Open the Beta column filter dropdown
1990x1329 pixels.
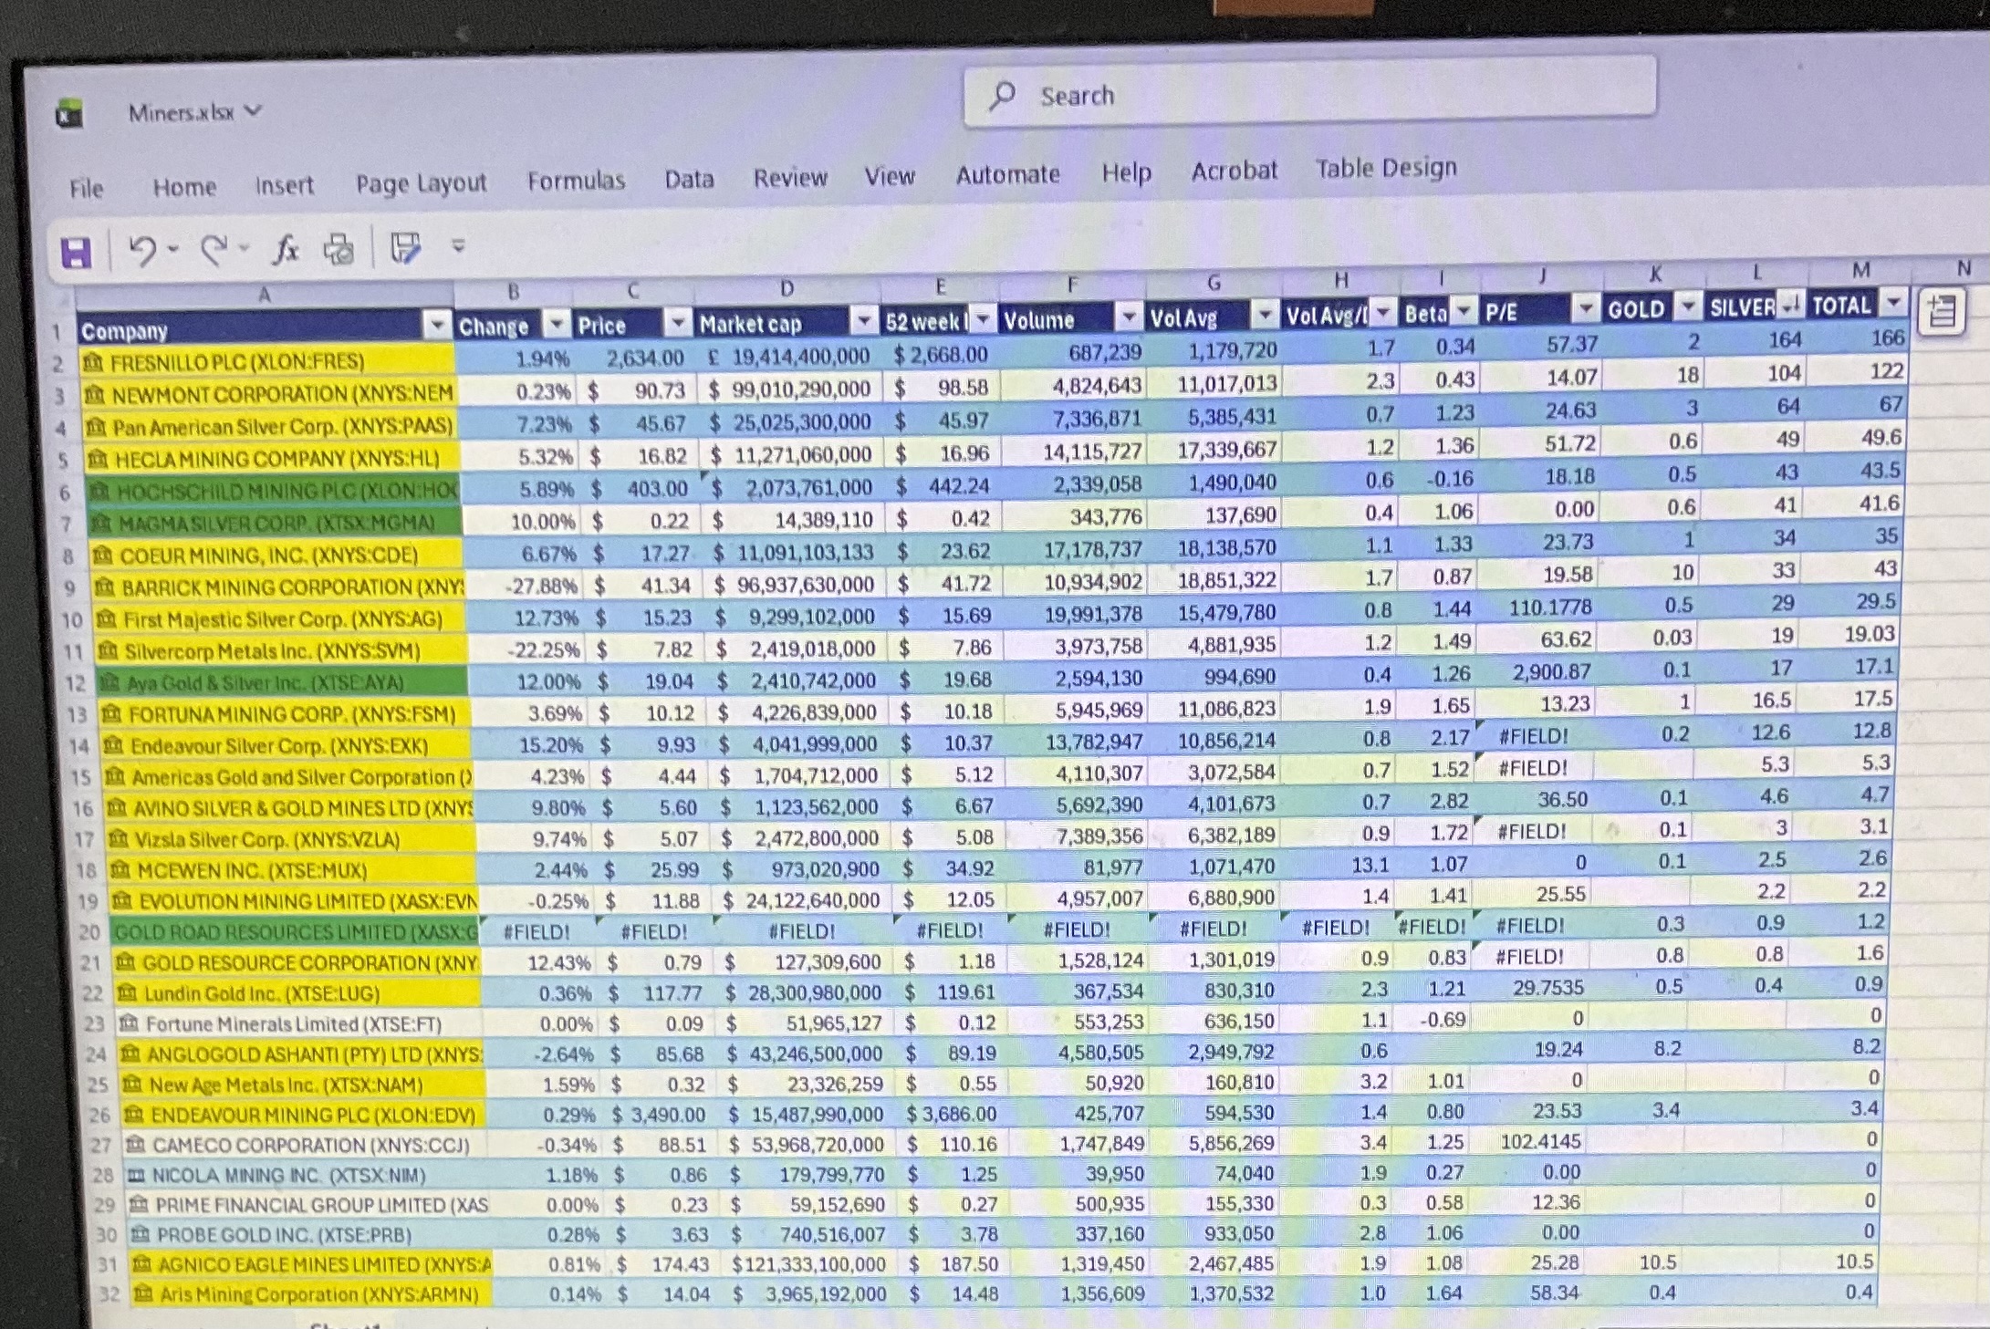(1464, 311)
